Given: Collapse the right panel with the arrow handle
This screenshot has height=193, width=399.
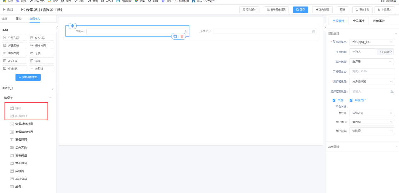Looking at the screenshot, I should tap(325, 27).
